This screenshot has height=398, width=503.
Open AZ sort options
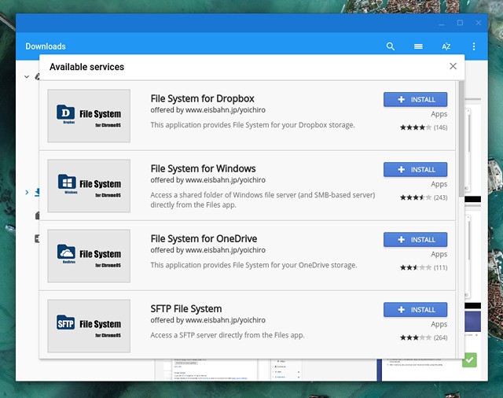(x=446, y=46)
